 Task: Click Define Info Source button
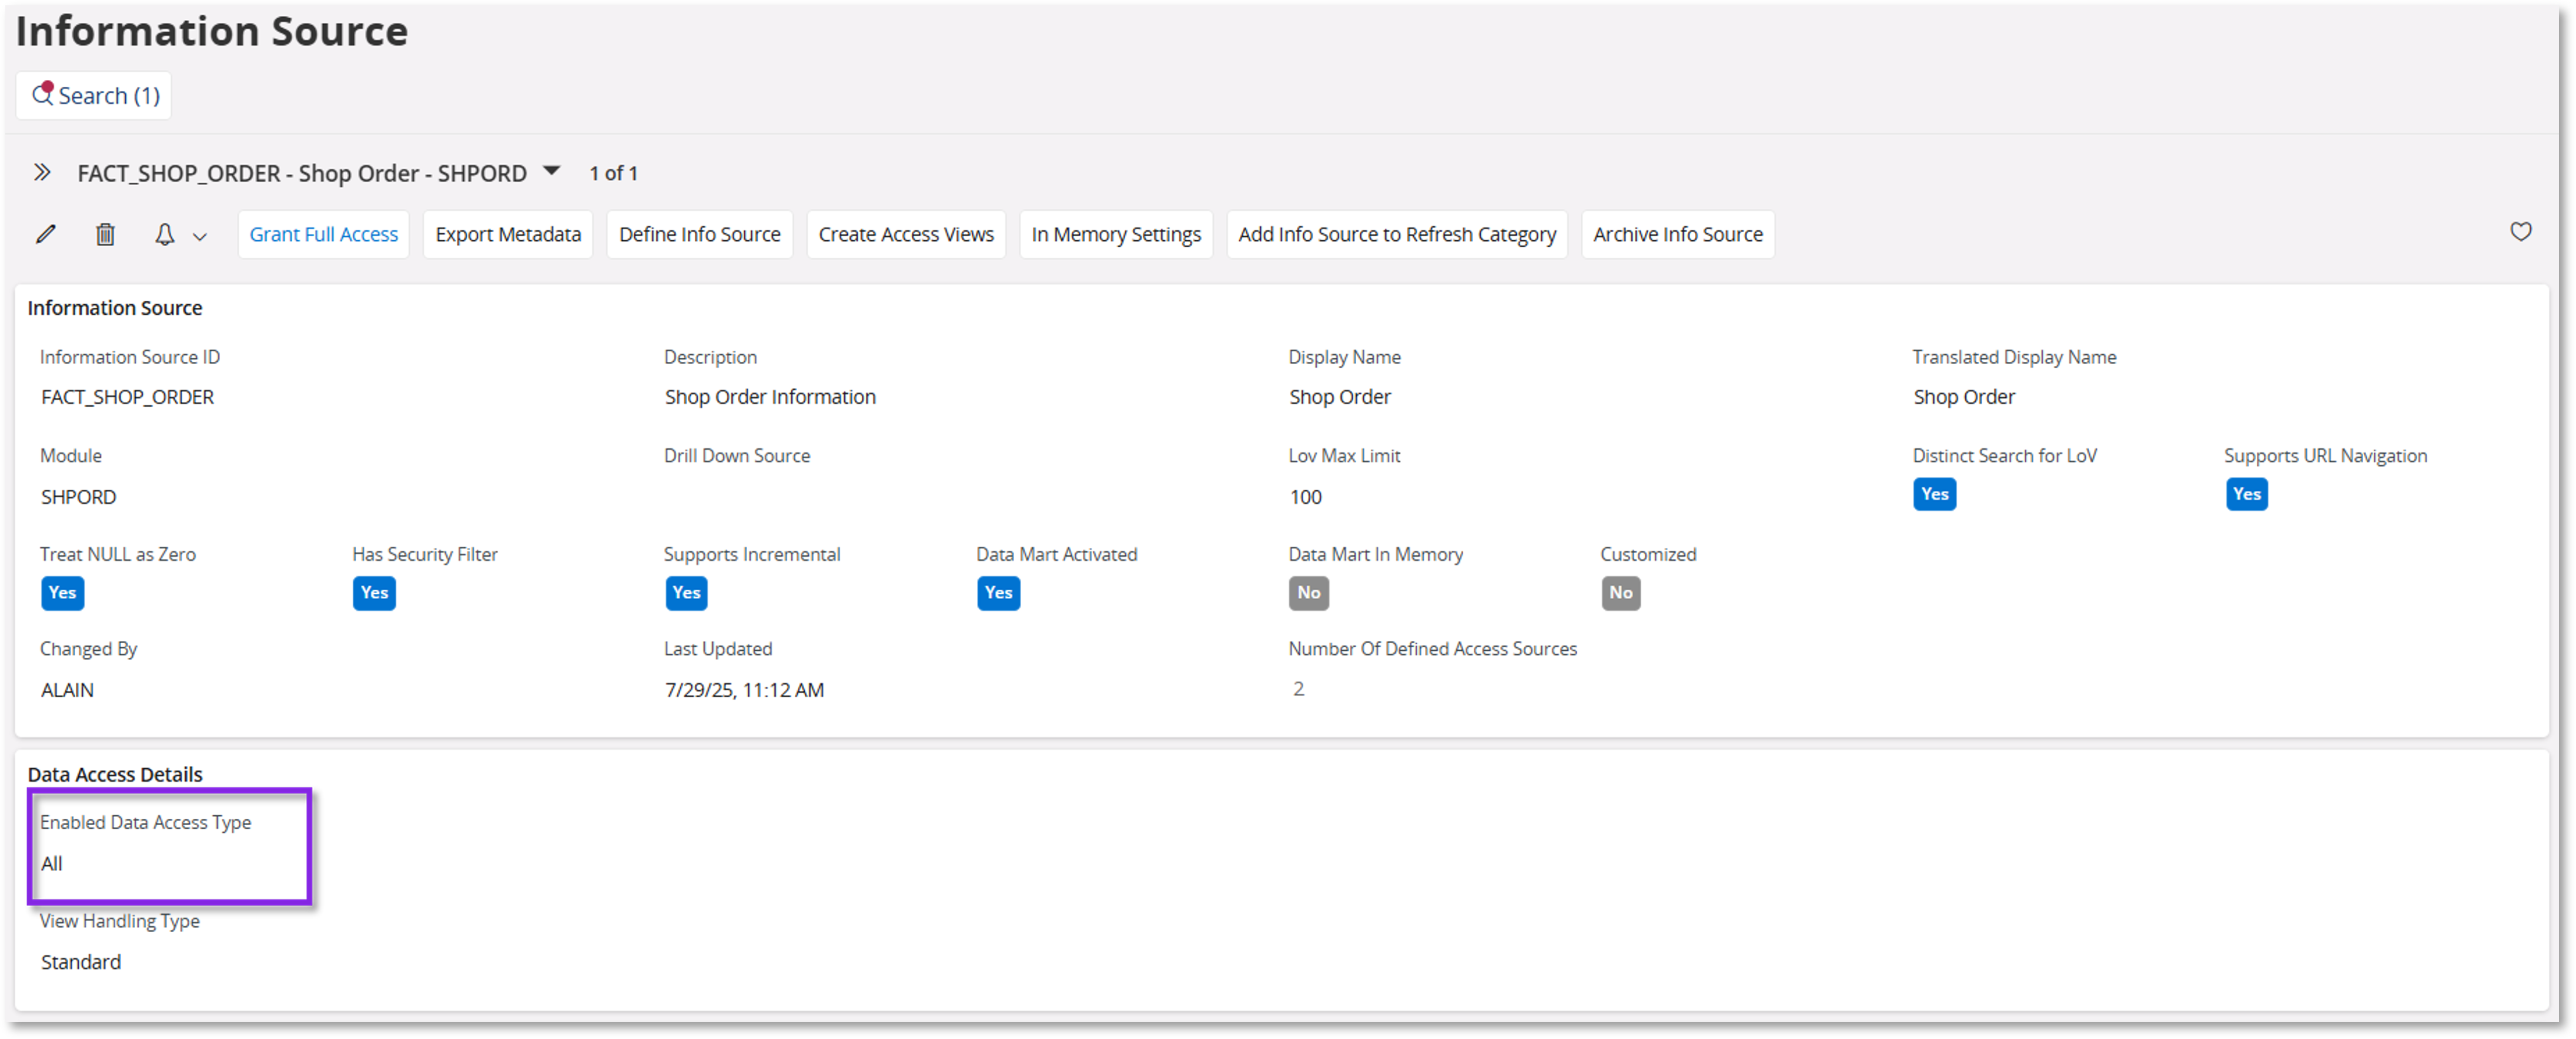tap(700, 235)
